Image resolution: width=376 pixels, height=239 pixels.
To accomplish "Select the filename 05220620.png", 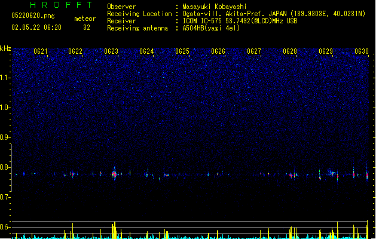I will [33, 16].
